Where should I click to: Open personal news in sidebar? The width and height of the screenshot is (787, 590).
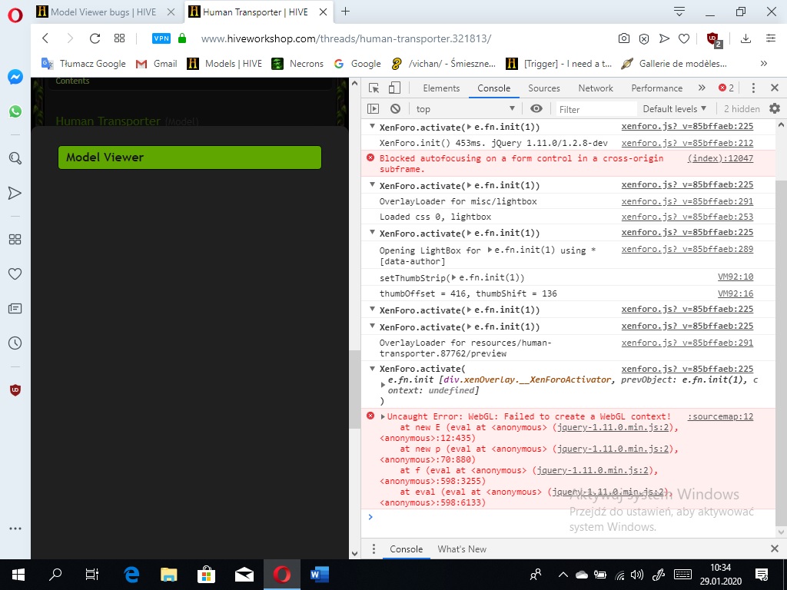[15, 309]
